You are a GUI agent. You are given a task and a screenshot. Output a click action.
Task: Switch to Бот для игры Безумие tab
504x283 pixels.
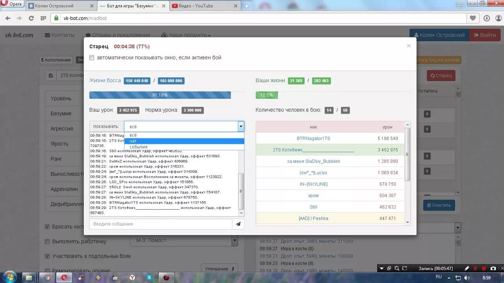(133, 6)
